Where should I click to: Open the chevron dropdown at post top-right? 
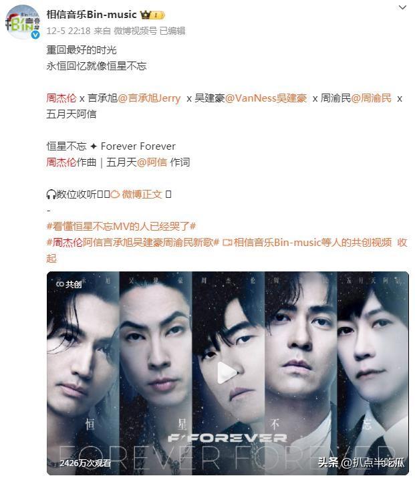402,7
